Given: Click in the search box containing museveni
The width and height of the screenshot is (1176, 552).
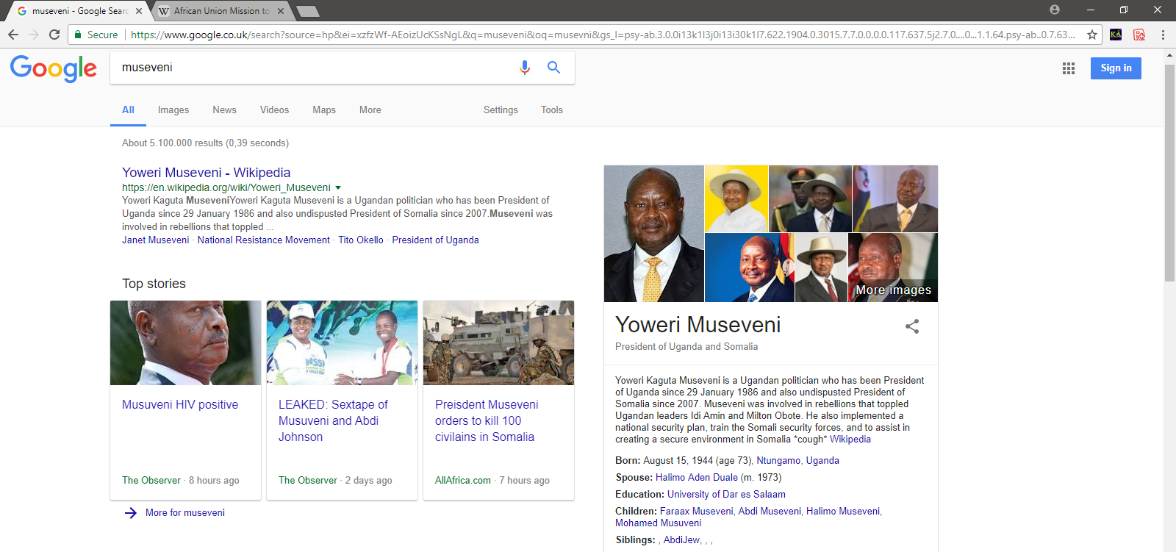Looking at the screenshot, I should pos(309,68).
